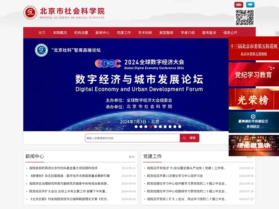This screenshot has height=209, width=279.
Task: Open the 学者介绍 menu item
Action: 188,33
